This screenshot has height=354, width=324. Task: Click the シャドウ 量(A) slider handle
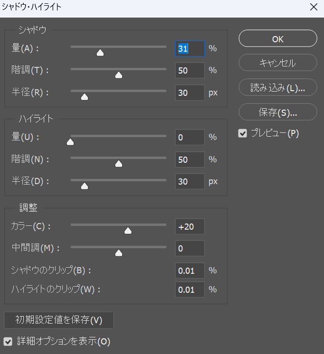100,53
